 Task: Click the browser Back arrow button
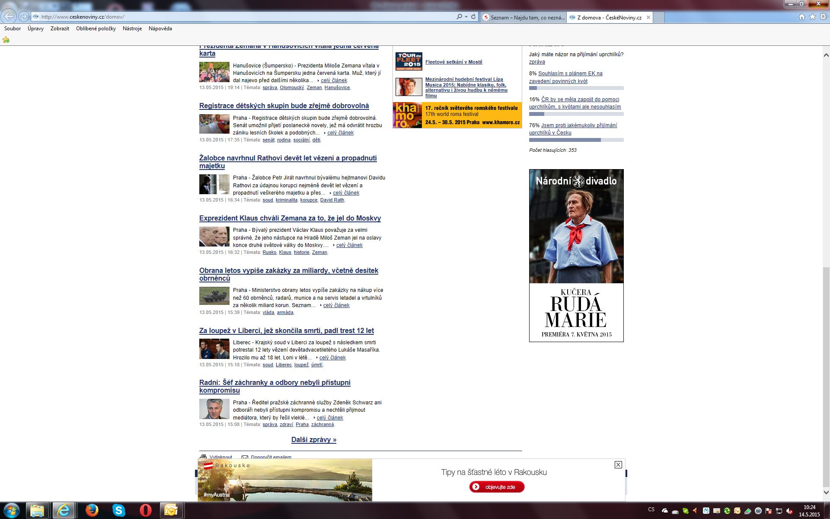pos(9,16)
